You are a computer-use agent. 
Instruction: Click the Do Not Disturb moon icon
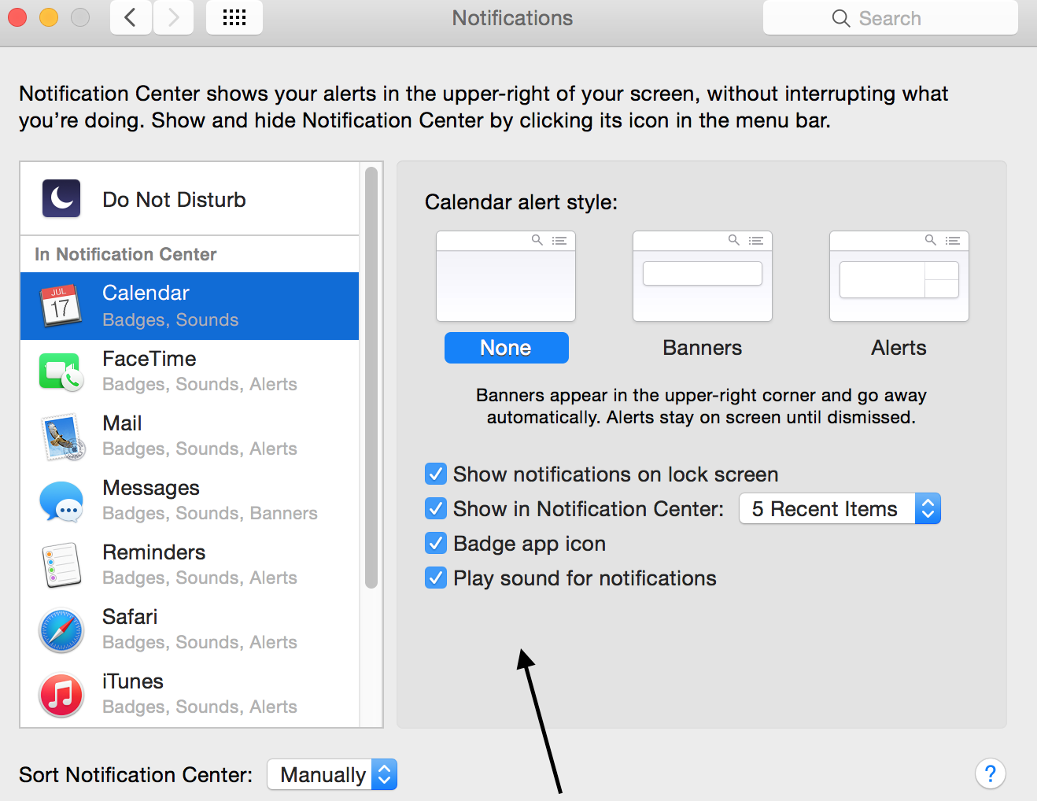tap(61, 198)
